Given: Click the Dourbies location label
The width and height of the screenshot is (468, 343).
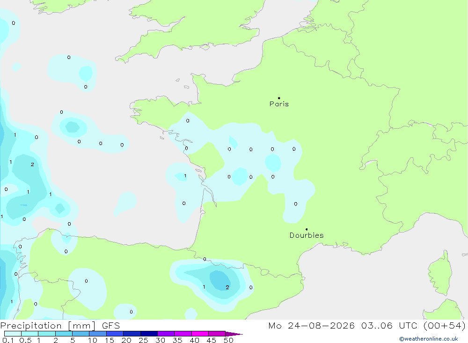Looking at the screenshot, I should (307, 235).
